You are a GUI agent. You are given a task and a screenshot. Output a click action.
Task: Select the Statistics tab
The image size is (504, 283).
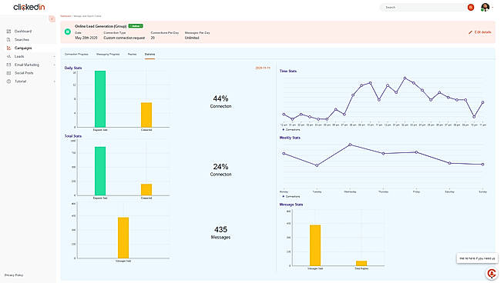point(150,55)
